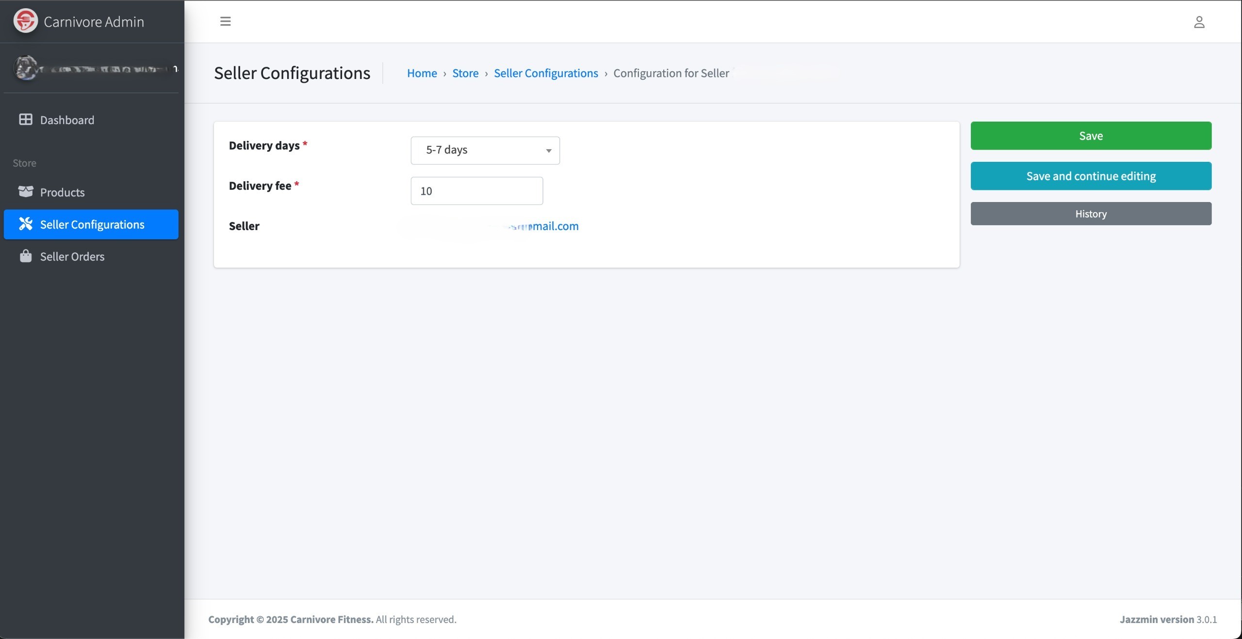Click the 'Copyright © 2025 Carnivore Fitness.' footer text
The width and height of the screenshot is (1242, 639).
291,619
